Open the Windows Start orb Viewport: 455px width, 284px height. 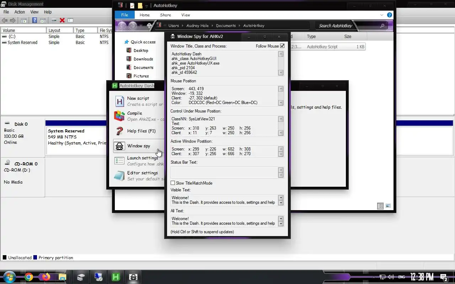9,277
